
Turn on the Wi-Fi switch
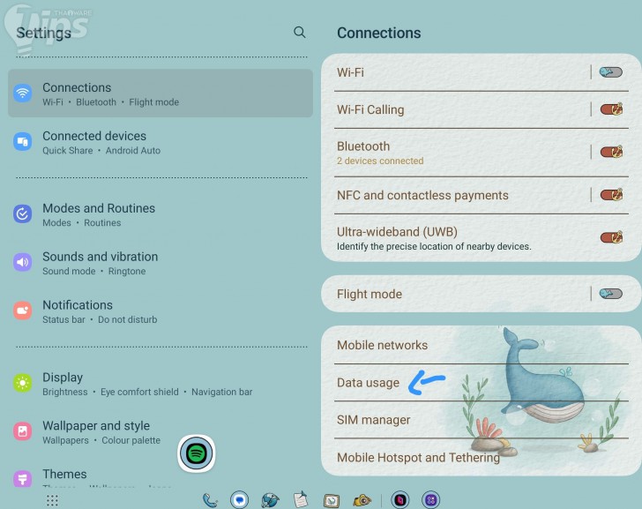click(x=611, y=72)
